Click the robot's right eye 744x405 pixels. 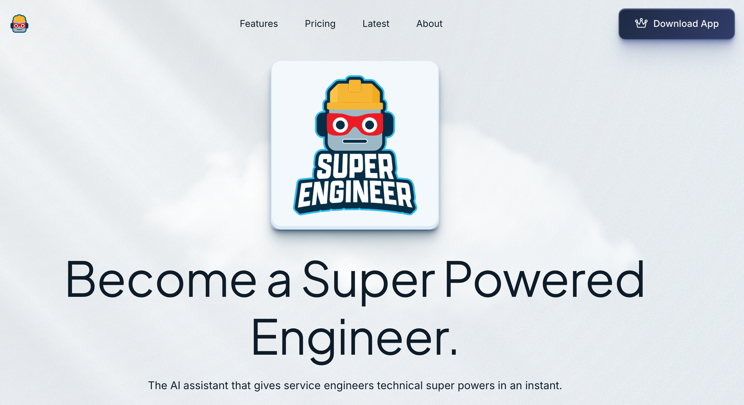[x=370, y=125]
